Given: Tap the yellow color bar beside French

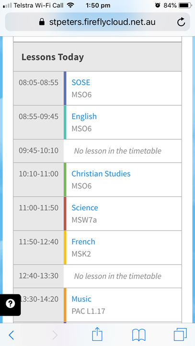Looking at the screenshot, I should [65, 247].
